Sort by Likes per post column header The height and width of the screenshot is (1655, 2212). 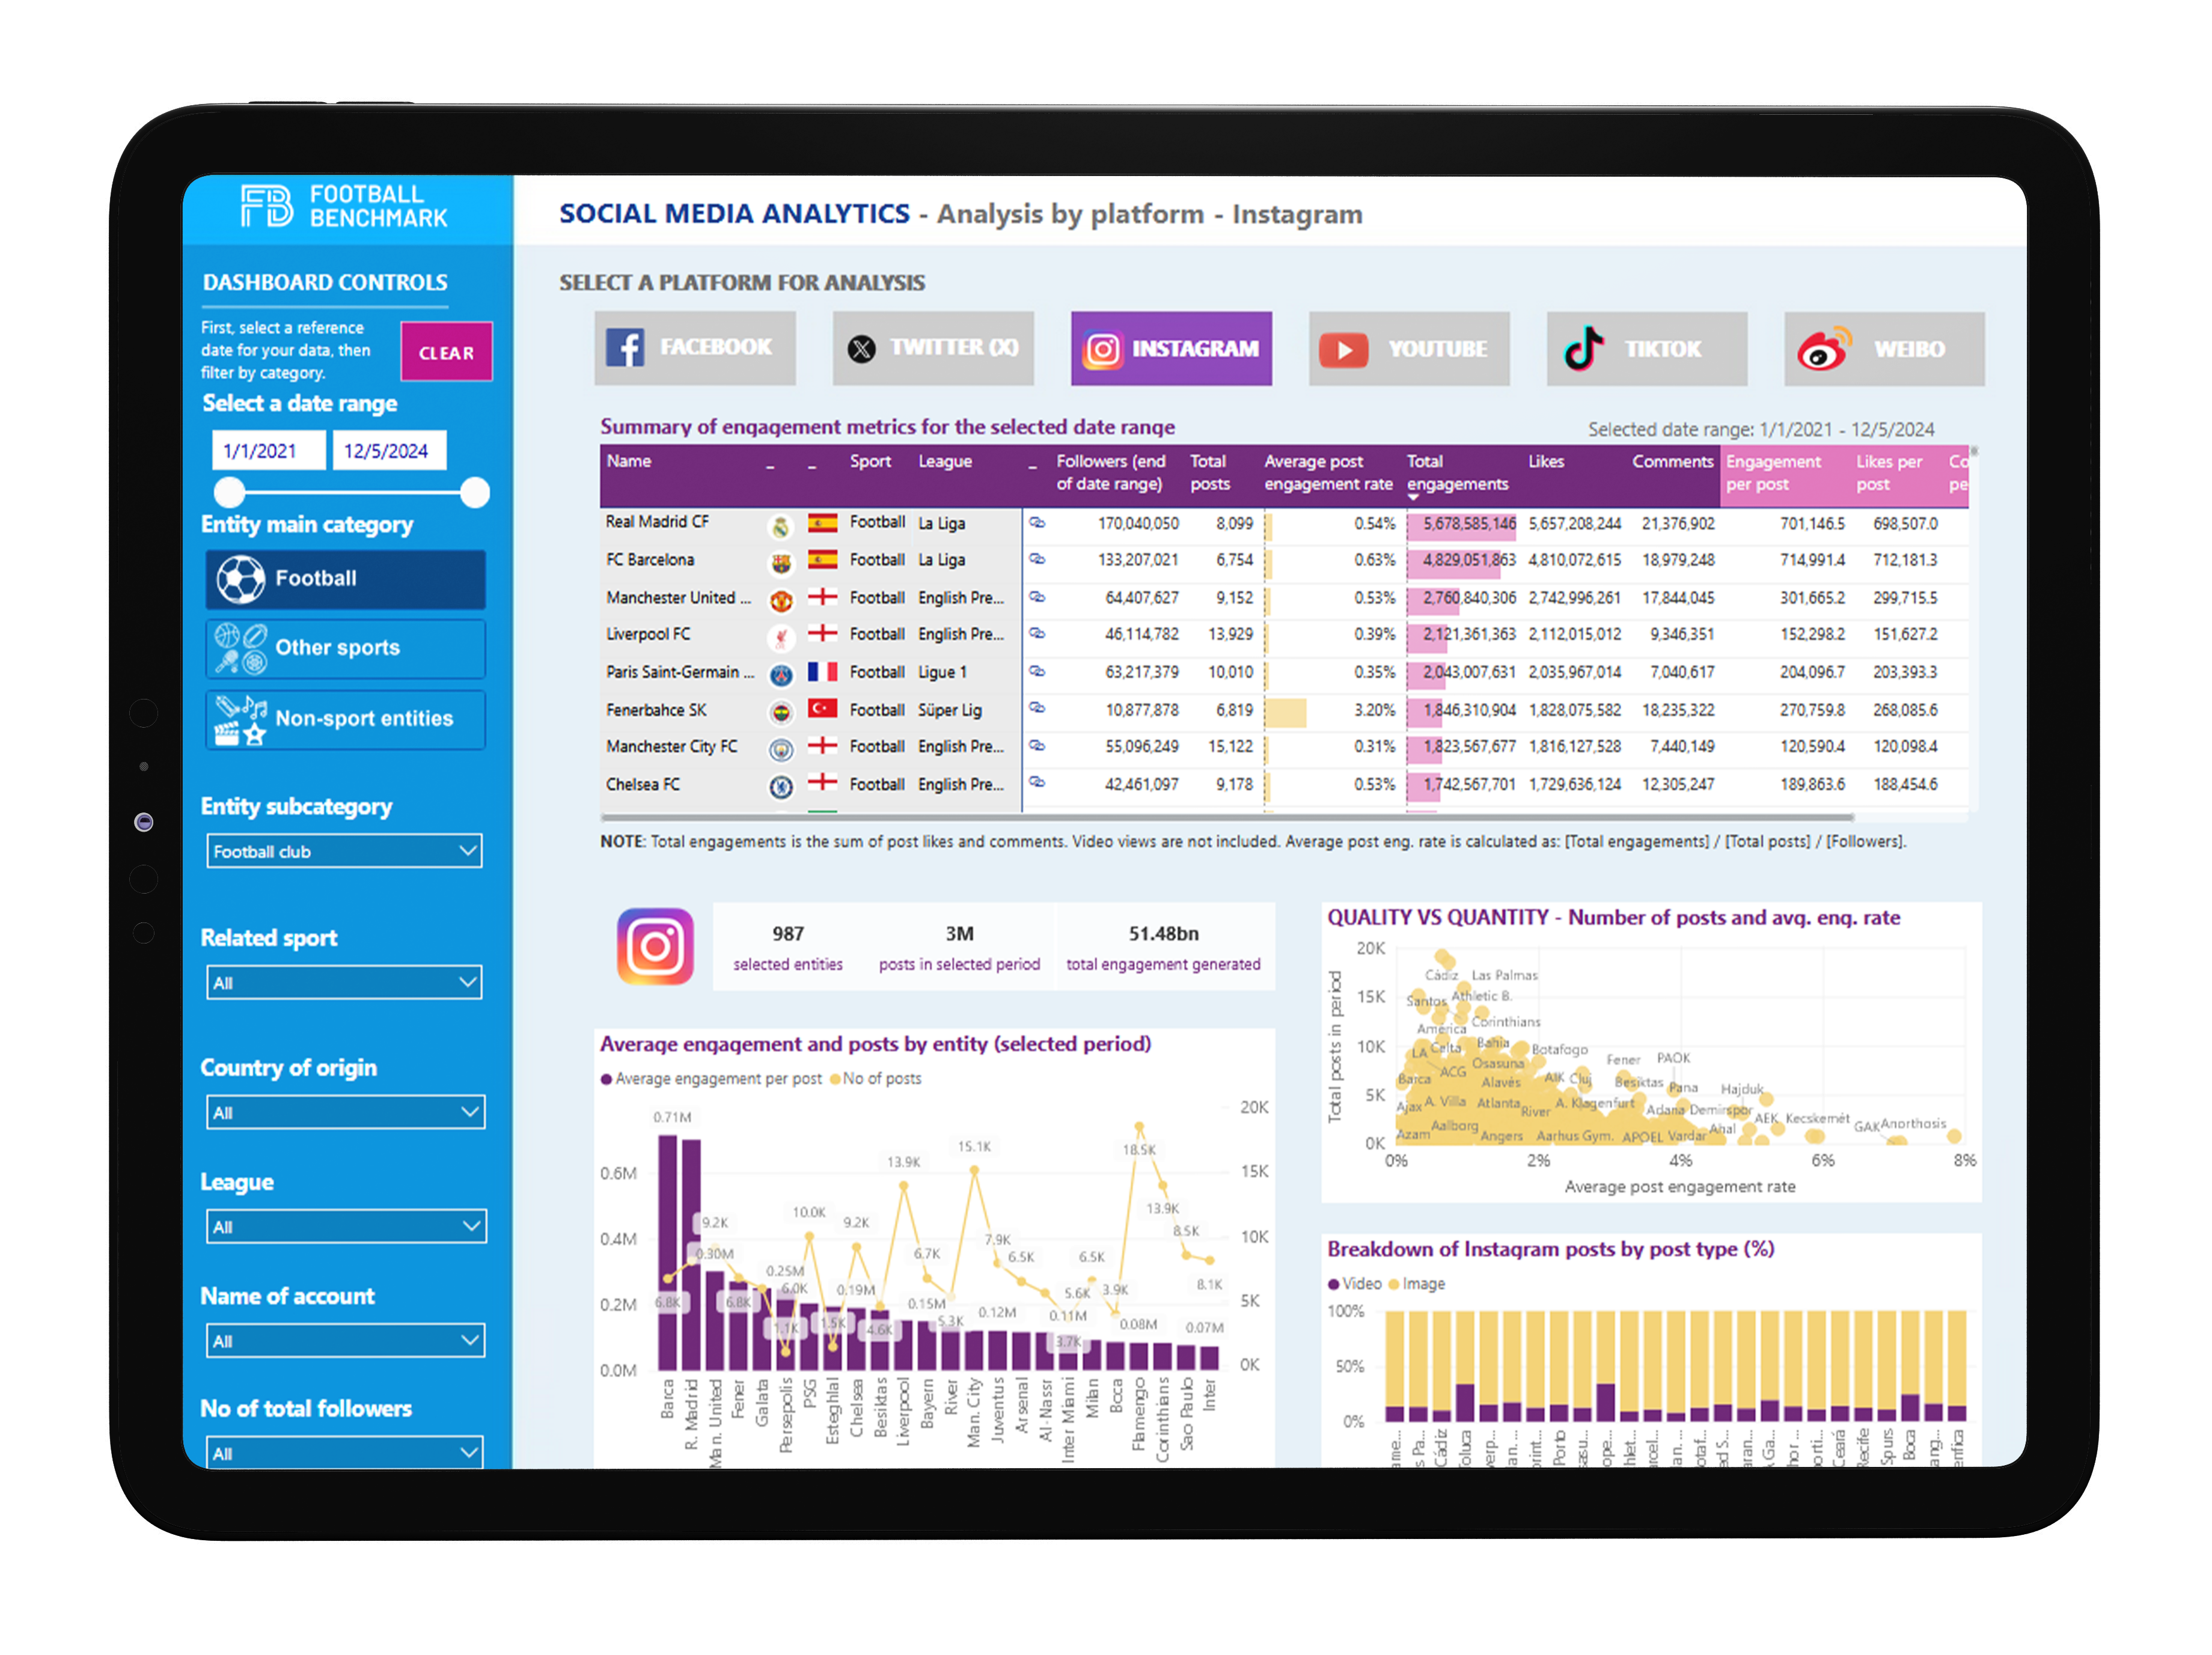coord(1889,473)
